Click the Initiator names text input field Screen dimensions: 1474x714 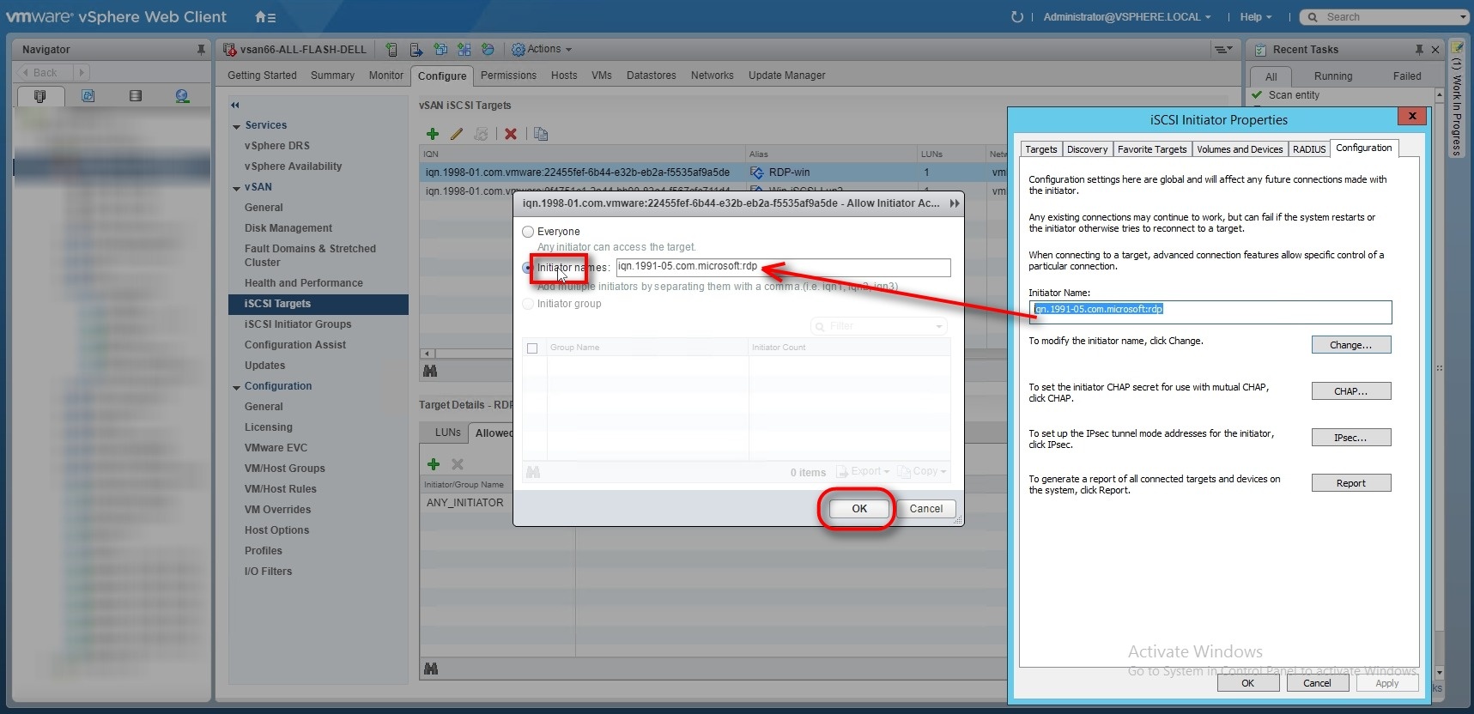pos(782,267)
